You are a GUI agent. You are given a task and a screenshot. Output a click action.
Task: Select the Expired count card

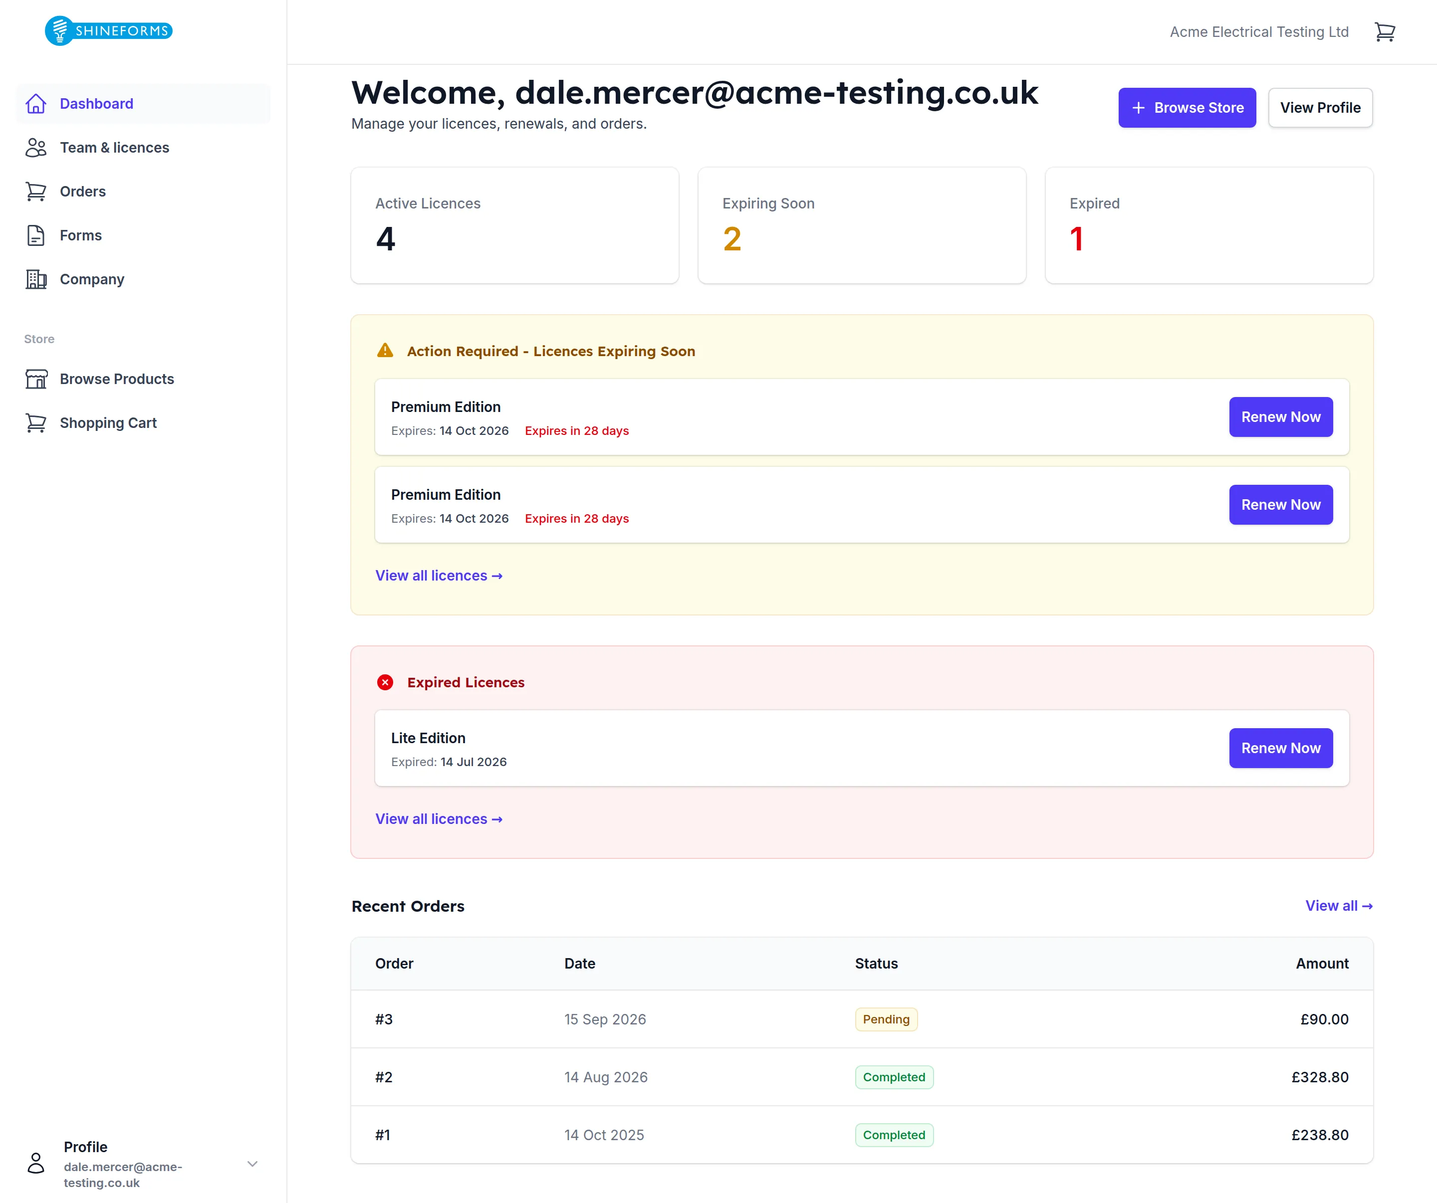1208,225
